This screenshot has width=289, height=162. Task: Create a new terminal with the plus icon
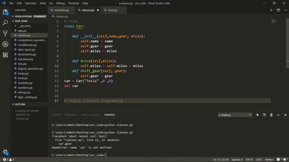[x=257, y=115]
